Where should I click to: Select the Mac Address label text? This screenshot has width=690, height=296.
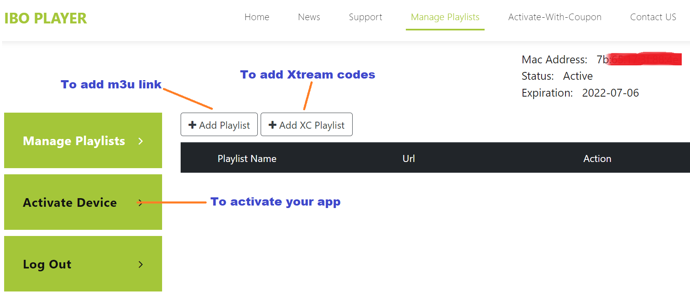pyautogui.click(x=554, y=60)
